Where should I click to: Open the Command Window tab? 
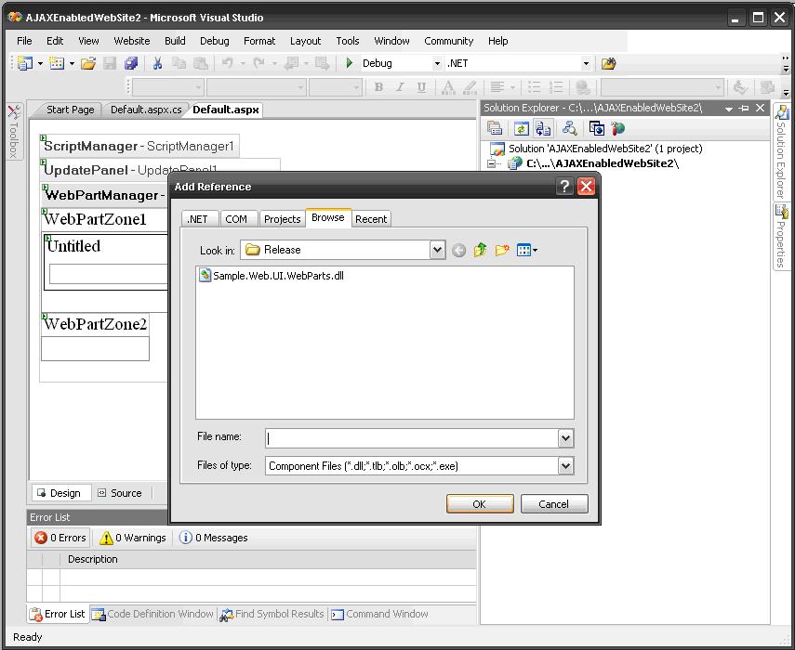(x=379, y=614)
